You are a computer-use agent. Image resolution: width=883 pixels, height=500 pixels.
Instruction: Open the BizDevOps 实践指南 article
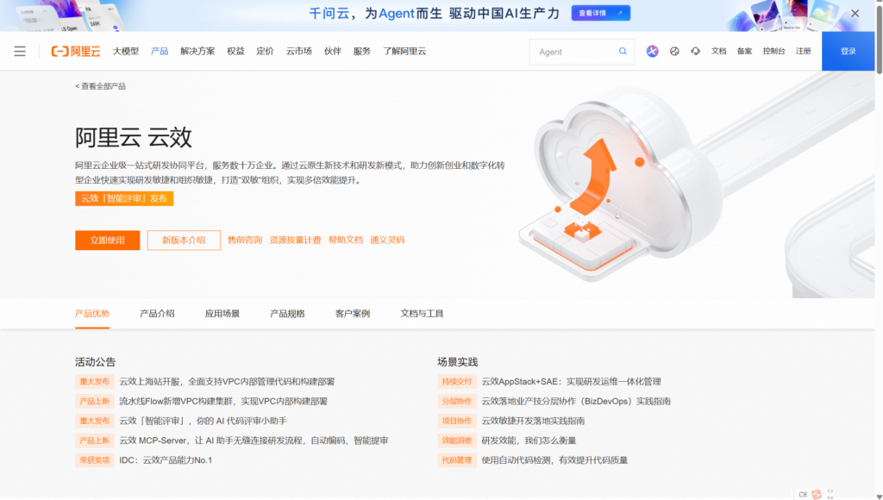click(x=576, y=402)
